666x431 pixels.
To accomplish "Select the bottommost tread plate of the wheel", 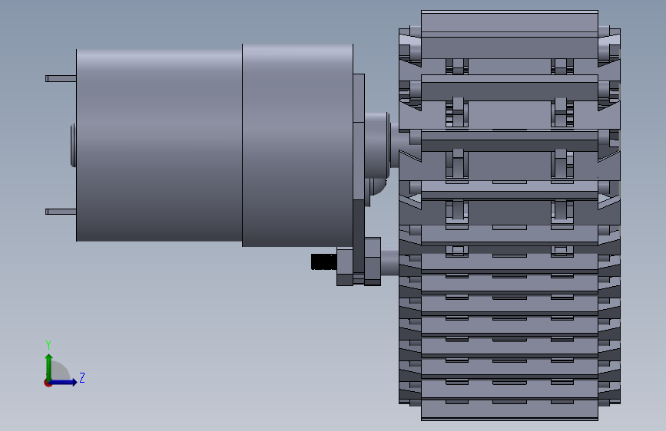I will pyautogui.click(x=510, y=410).
